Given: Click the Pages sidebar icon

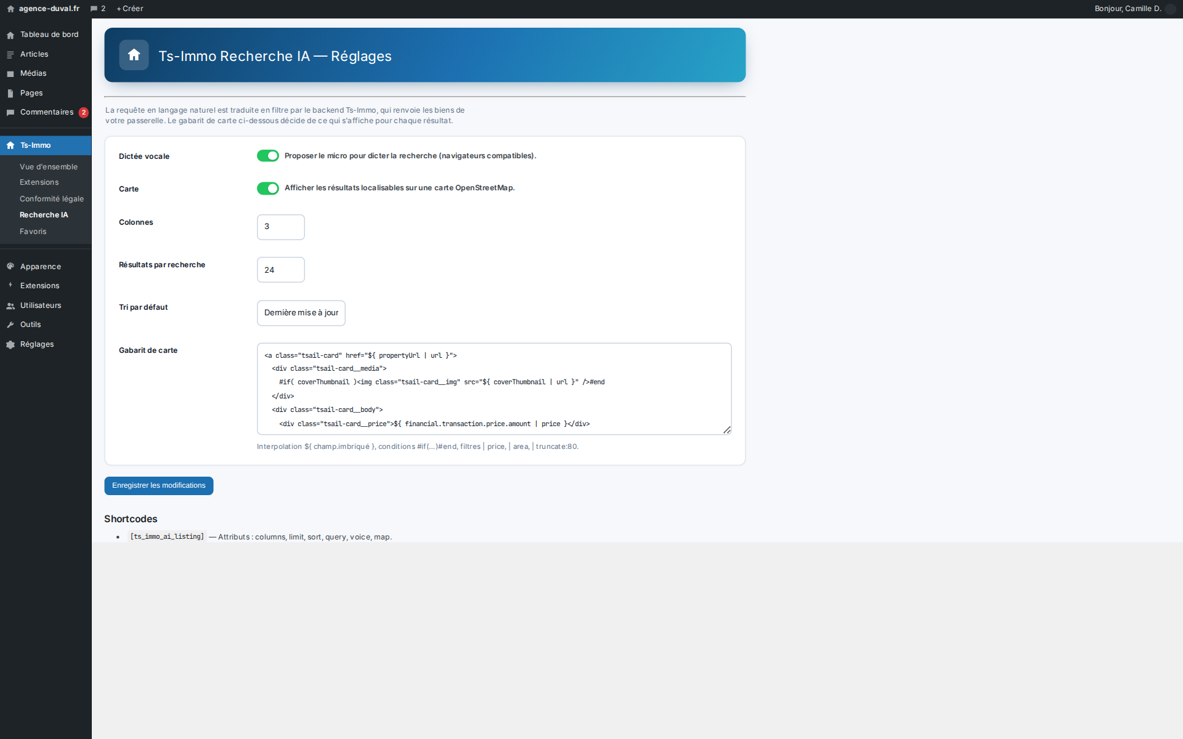Looking at the screenshot, I should coord(10,94).
